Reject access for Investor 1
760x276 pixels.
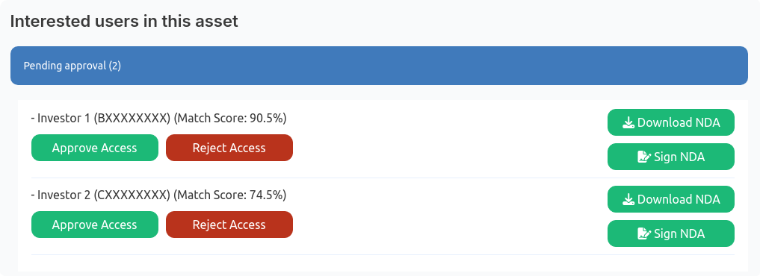click(229, 148)
